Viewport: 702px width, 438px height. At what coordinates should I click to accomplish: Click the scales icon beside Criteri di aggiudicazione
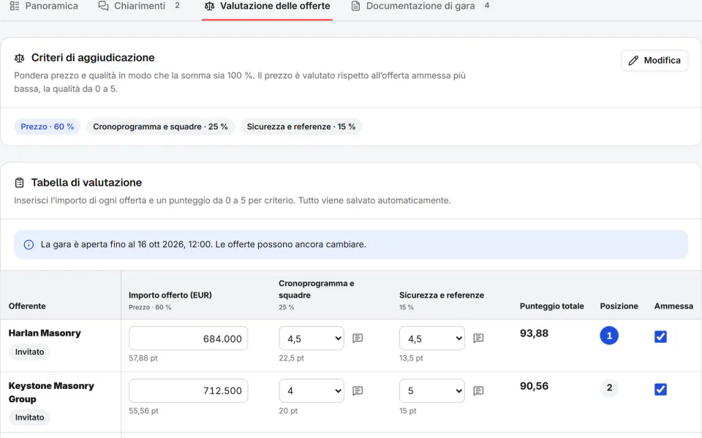[x=19, y=58]
